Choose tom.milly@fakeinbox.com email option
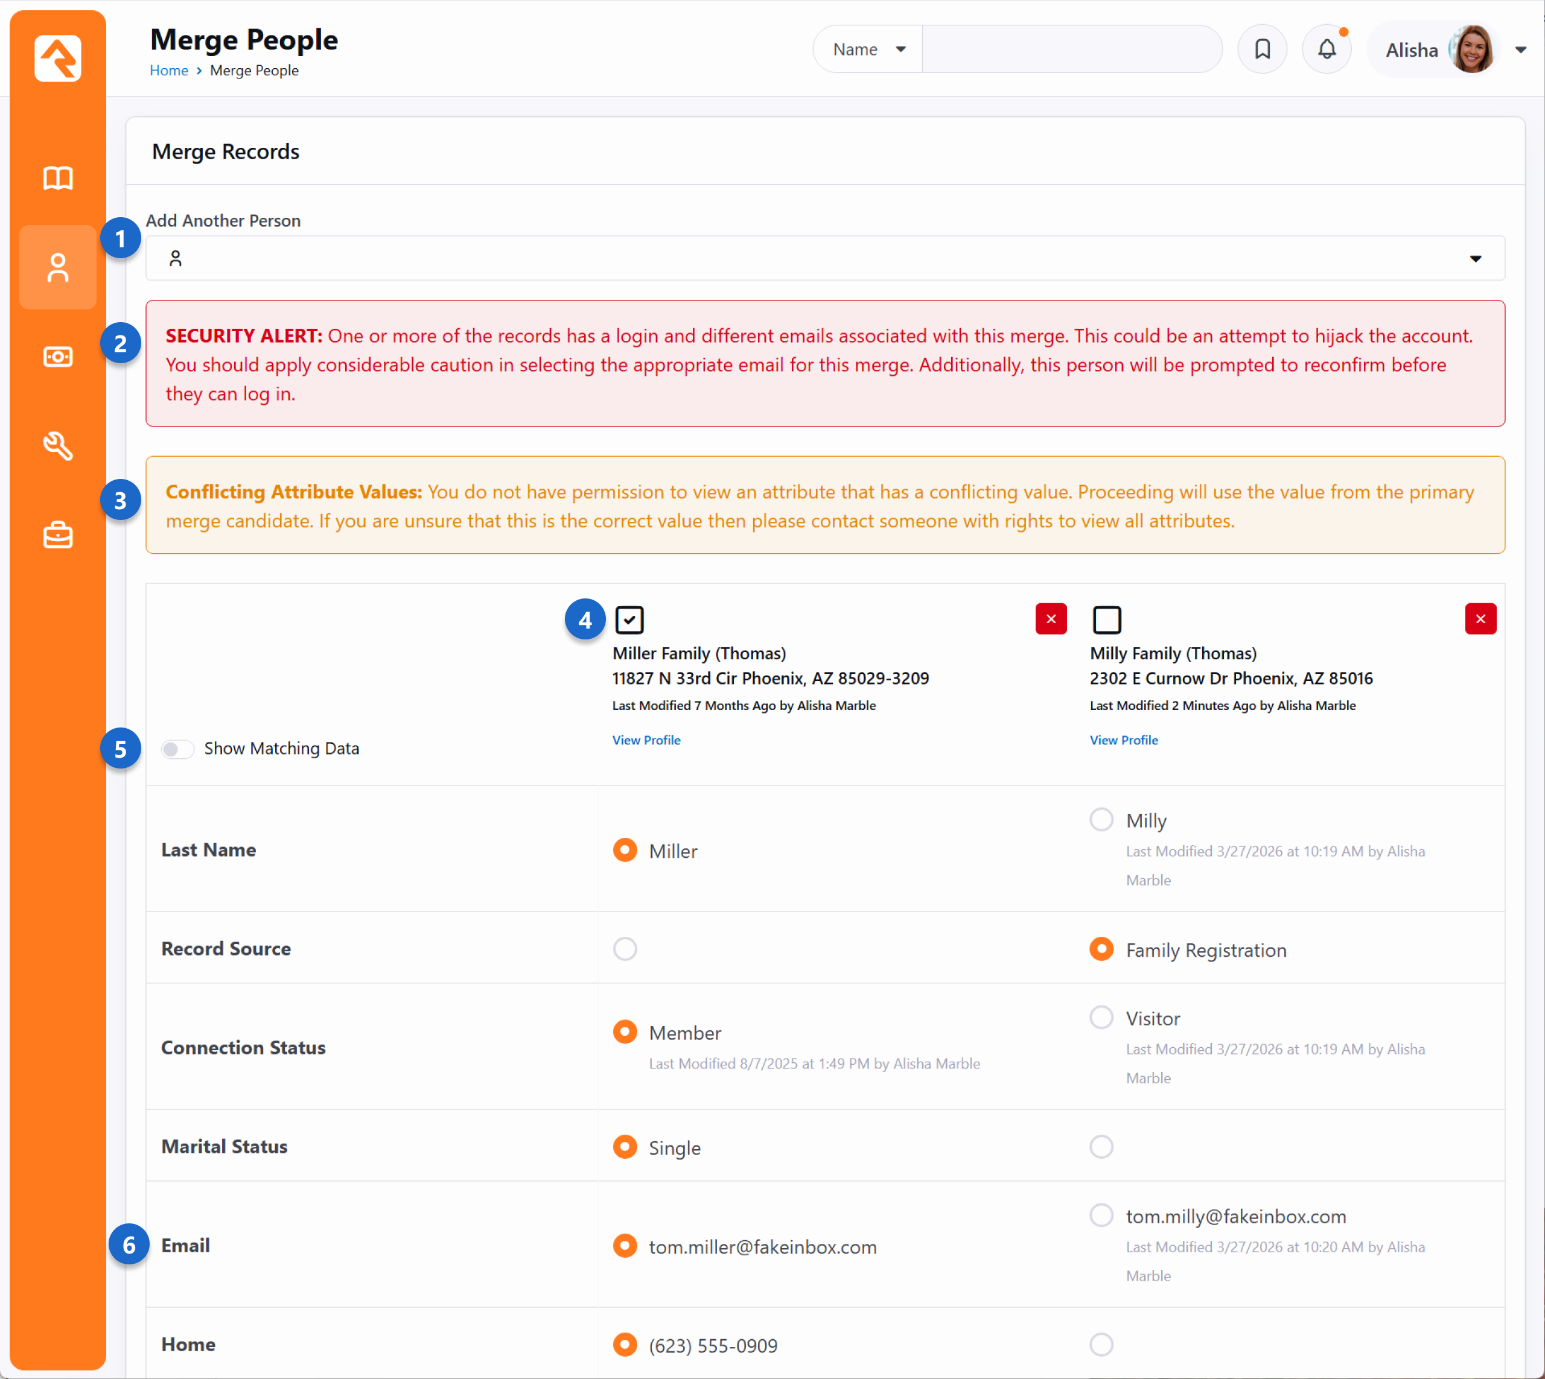The height and width of the screenshot is (1379, 1545). point(1101,1214)
